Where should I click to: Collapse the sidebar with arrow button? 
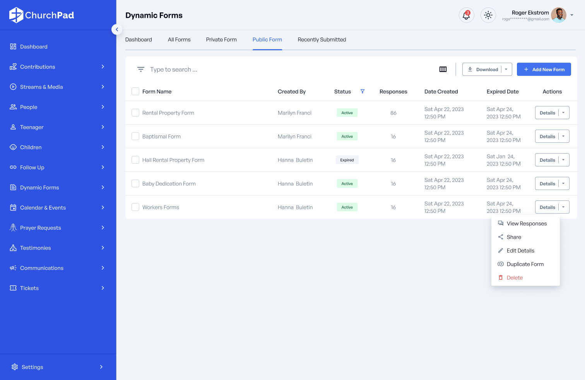tap(117, 29)
